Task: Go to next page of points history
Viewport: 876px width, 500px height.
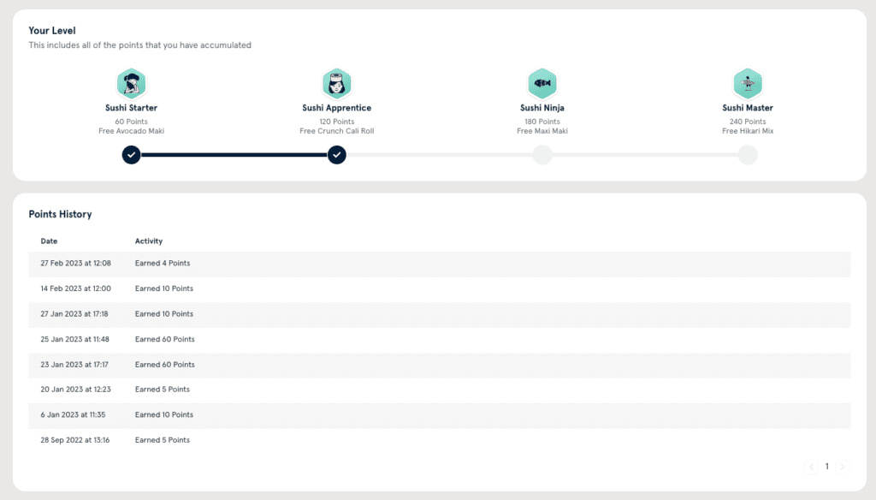Action: pyautogui.click(x=843, y=467)
